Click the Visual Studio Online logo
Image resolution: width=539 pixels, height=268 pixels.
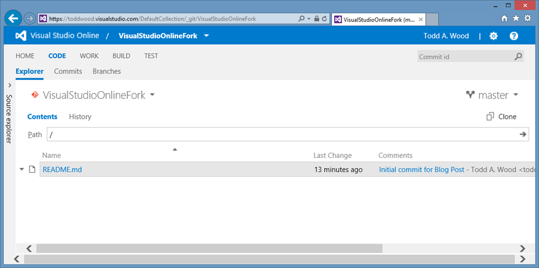21,36
